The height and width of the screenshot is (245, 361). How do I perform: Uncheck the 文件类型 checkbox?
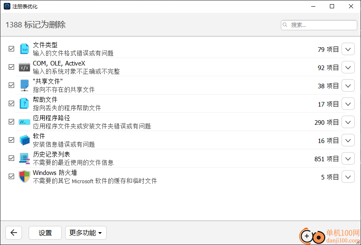[x=11, y=49]
